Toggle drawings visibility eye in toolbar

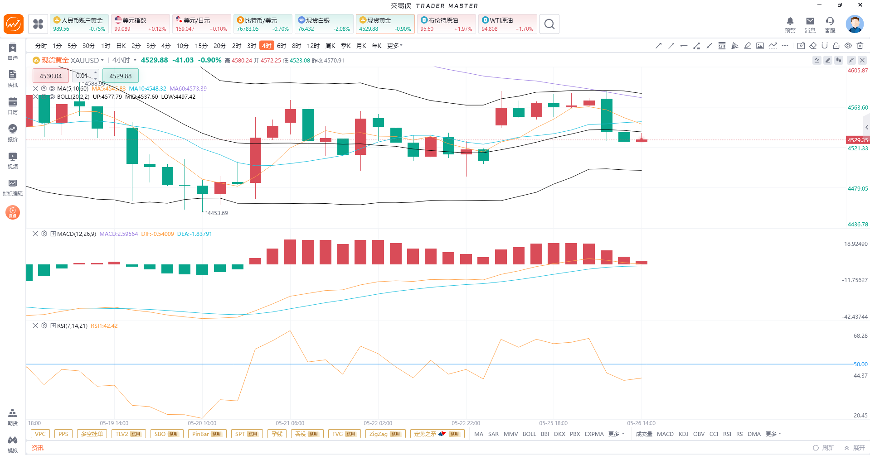[x=848, y=46]
